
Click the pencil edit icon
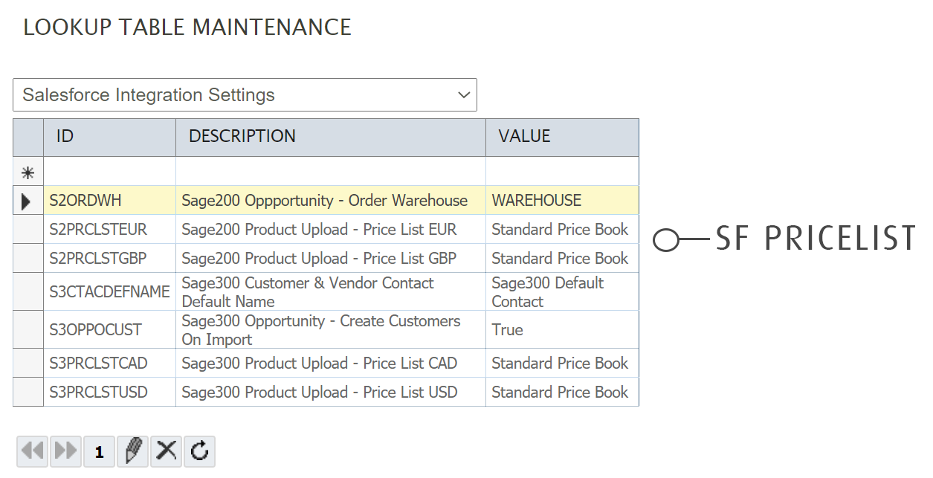(132, 451)
